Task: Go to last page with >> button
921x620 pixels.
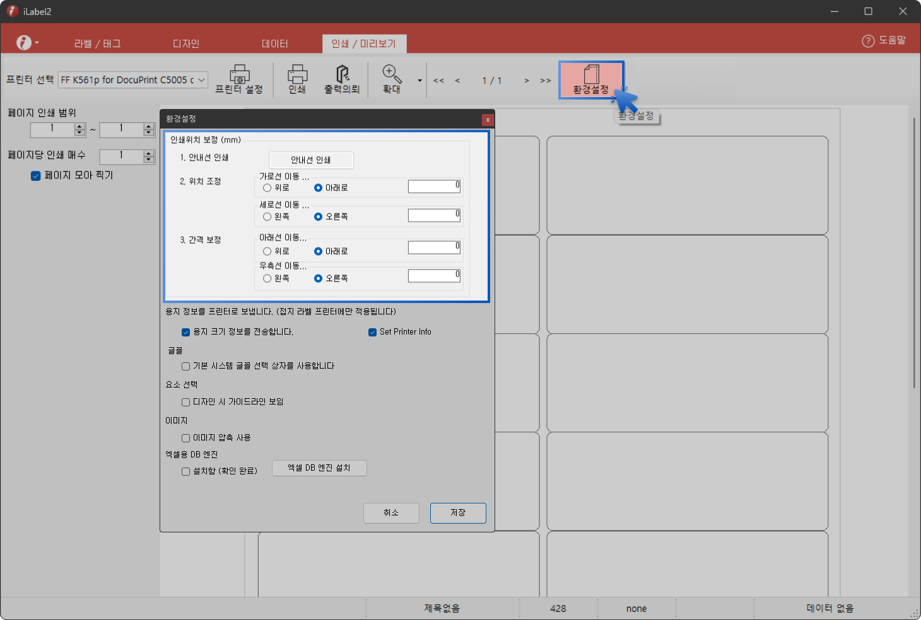Action: point(546,81)
